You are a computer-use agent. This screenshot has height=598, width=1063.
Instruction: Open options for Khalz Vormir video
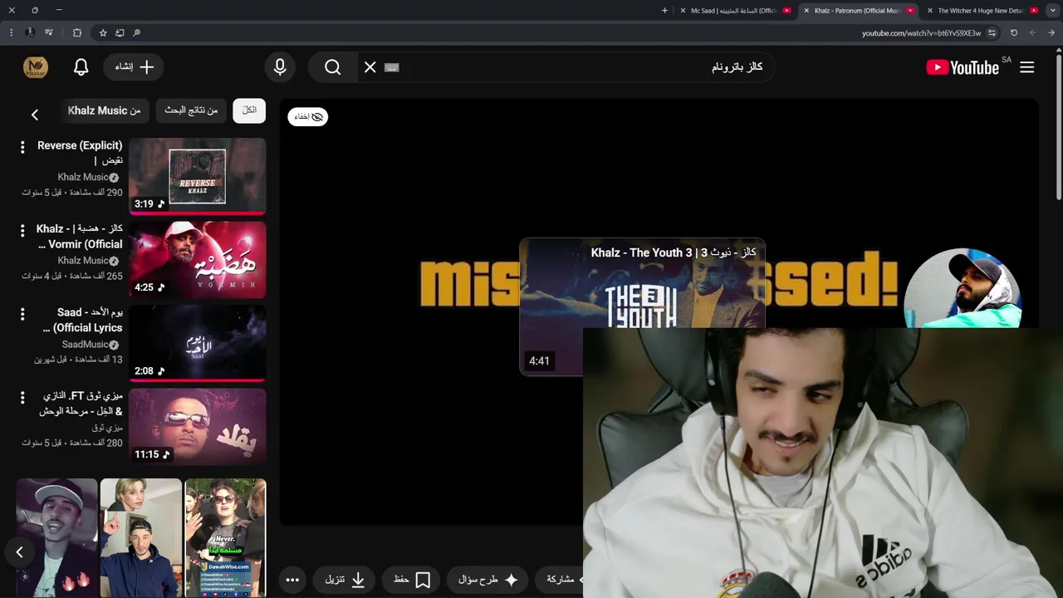(x=22, y=230)
